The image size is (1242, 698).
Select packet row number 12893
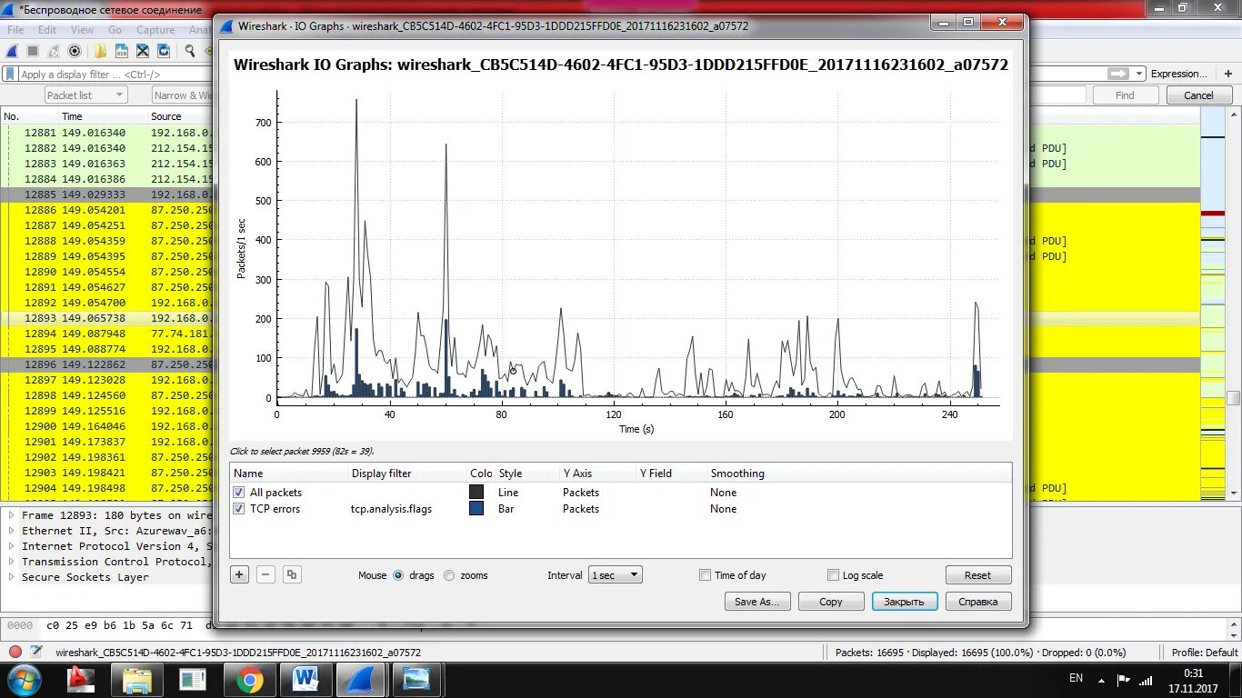pyautogui.click(x=107, y=318)
